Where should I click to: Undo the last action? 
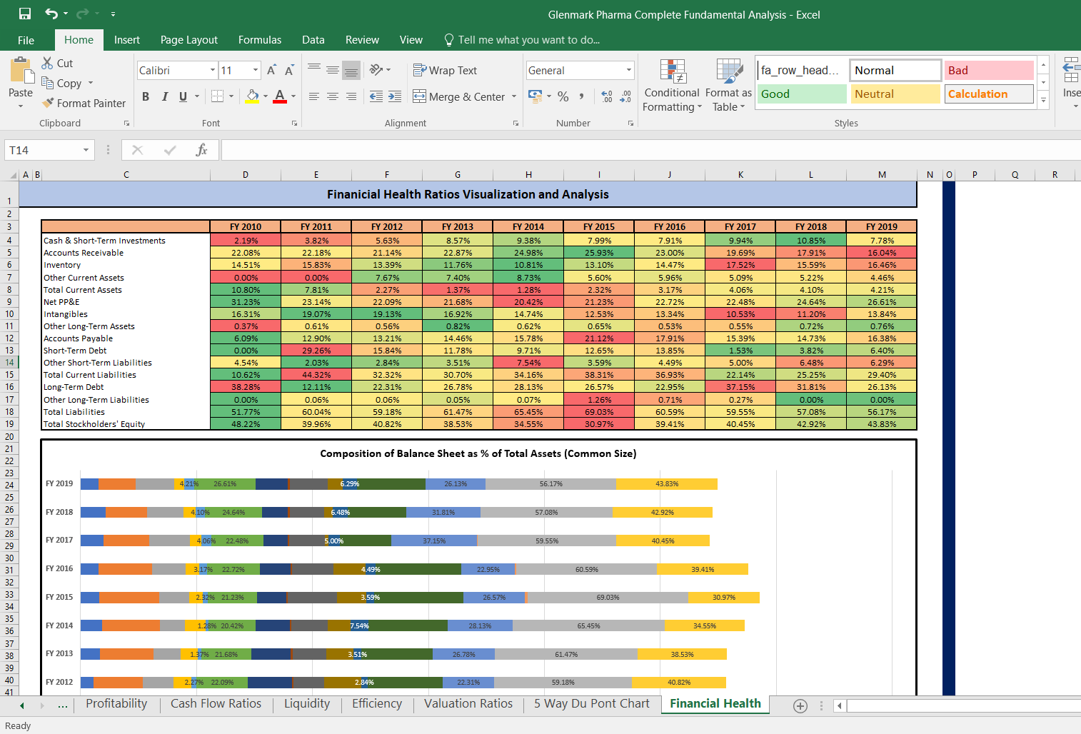click(51, 14)
